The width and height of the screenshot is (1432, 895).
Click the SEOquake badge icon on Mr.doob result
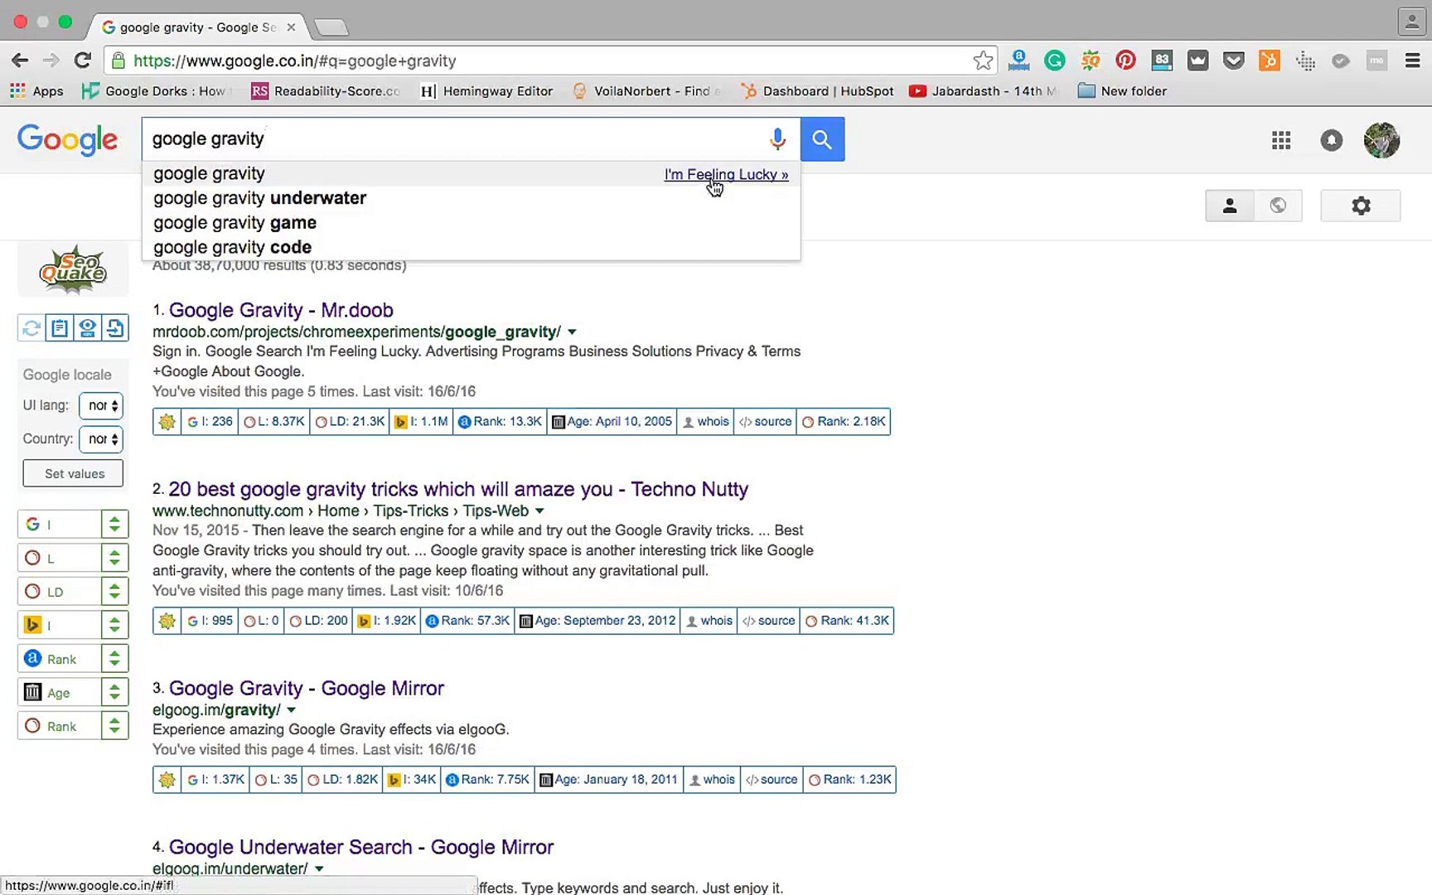coord(167,422)
